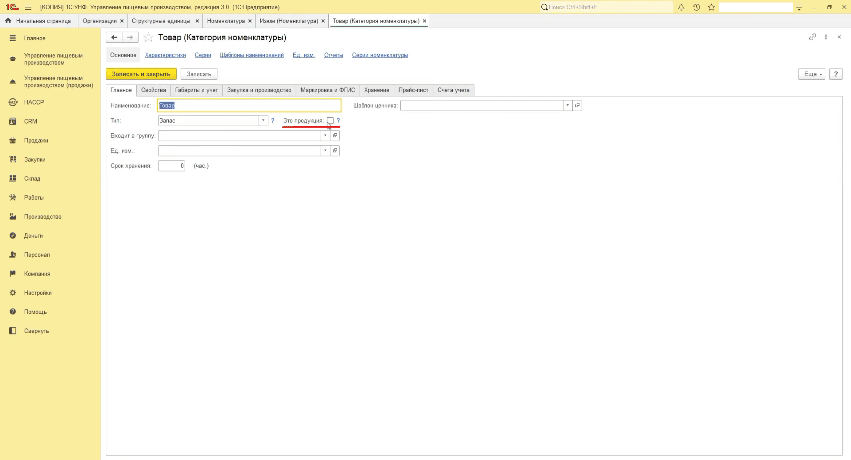Add Товар category to favorites star

pyautogui.click(x=148, y=37)
